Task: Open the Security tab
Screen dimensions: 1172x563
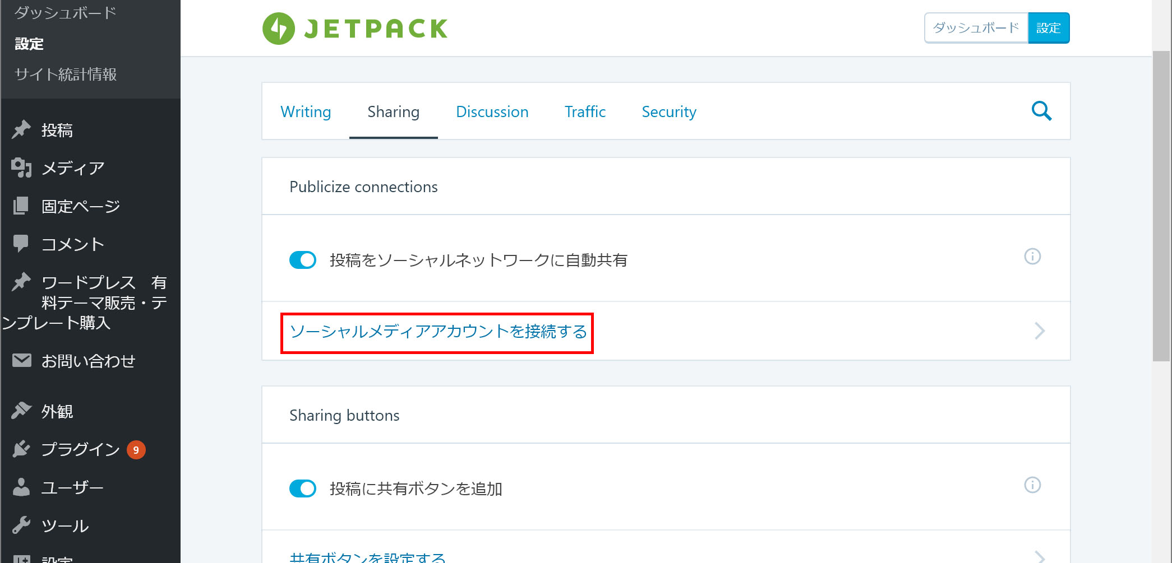Action: 669,111
